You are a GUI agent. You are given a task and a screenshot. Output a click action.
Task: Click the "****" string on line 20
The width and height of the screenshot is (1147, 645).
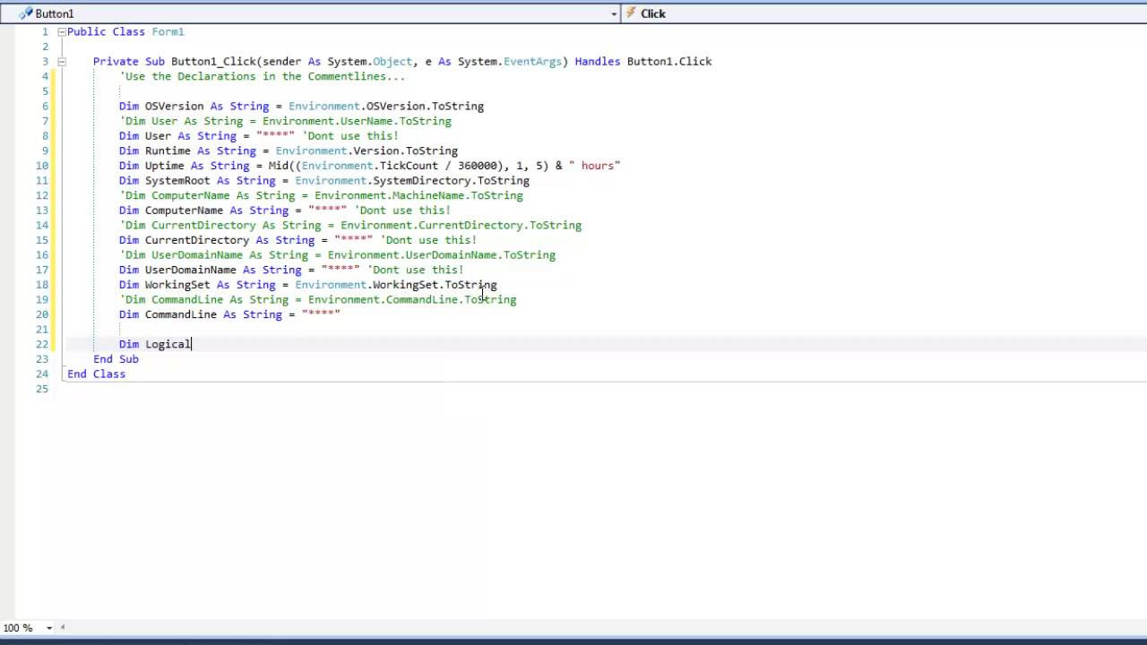(x=321, y=314)
